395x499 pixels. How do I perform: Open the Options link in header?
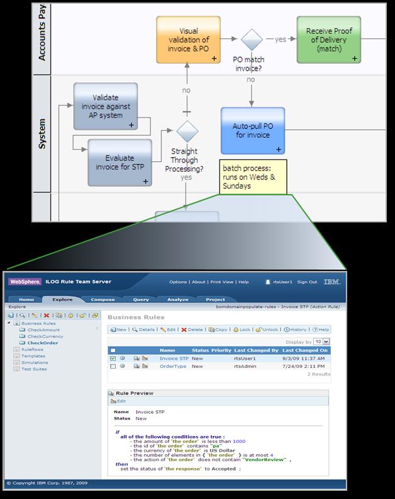(x=178, y=282)
